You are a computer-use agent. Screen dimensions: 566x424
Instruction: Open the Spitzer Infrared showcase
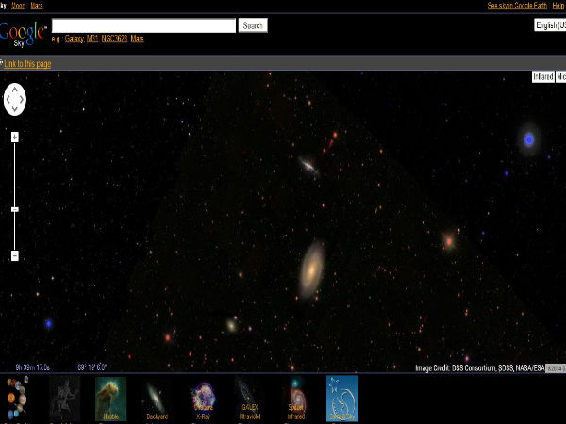[x=295, y=397]
